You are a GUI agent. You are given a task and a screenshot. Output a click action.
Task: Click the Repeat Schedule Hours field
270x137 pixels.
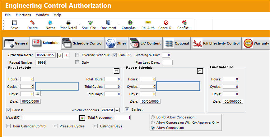(148, 79)
